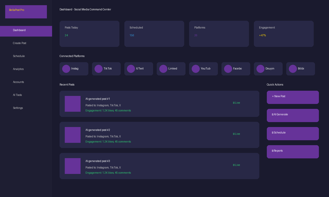Open the thumbnail of AI-generated post #1

point(73,104)
